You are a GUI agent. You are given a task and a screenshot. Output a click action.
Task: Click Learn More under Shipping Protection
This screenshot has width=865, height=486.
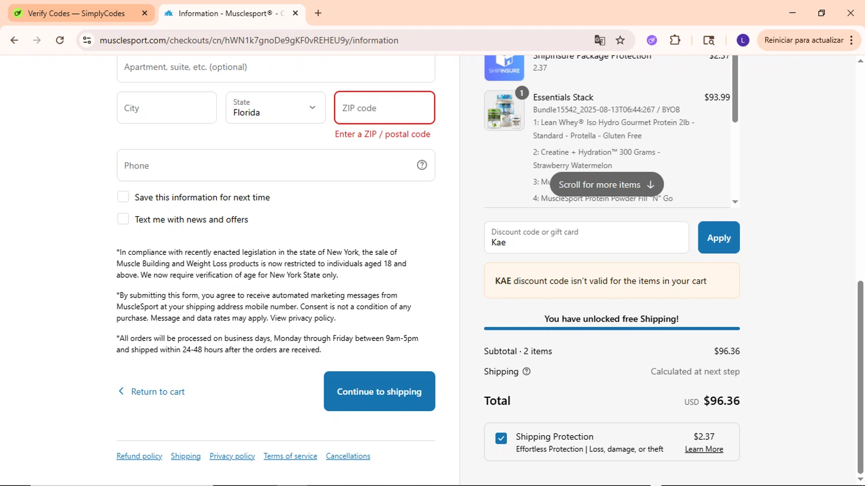point(704,449)
